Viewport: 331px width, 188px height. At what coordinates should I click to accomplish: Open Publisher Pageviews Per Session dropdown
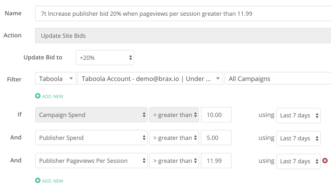tap(91, 161)
